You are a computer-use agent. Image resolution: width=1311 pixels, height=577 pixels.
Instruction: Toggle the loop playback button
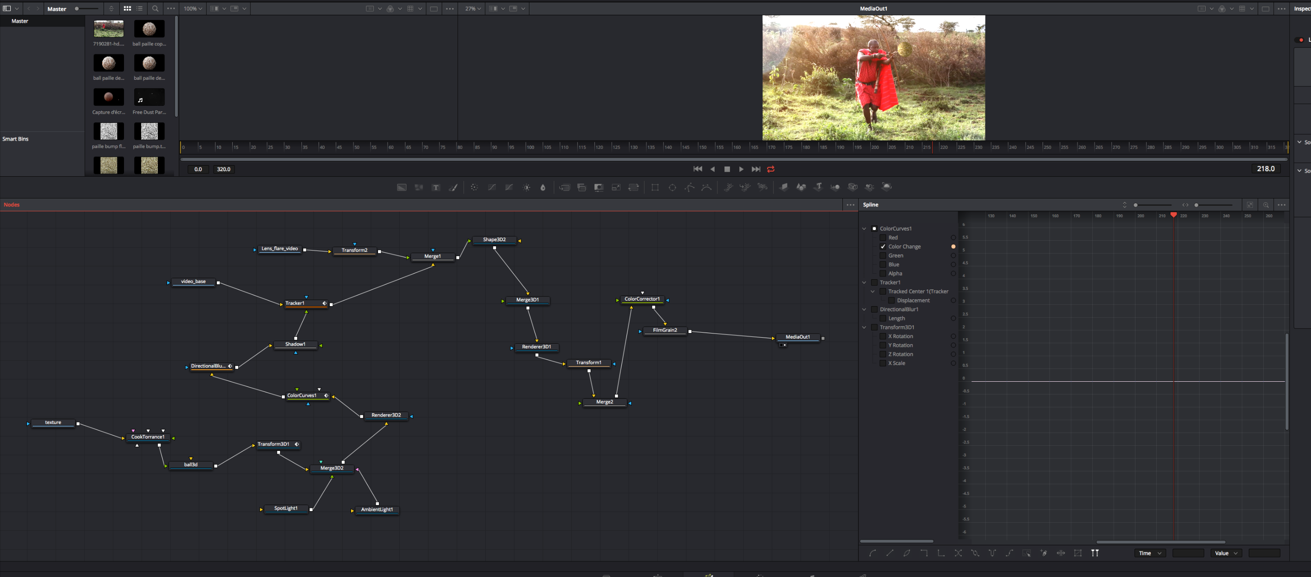point(770,169)
